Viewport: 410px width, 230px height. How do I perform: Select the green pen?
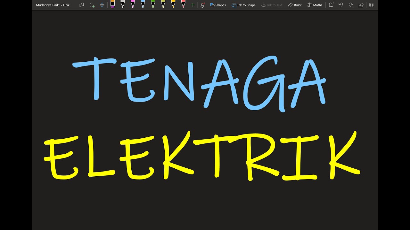click(153, 4)
